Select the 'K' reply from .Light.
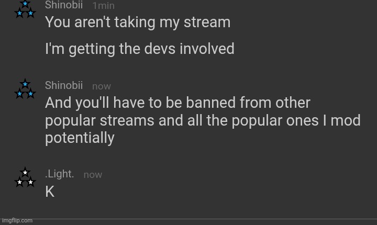Viewport: 377px width, 225px height. pyautogui.click(x=50, y=192)
